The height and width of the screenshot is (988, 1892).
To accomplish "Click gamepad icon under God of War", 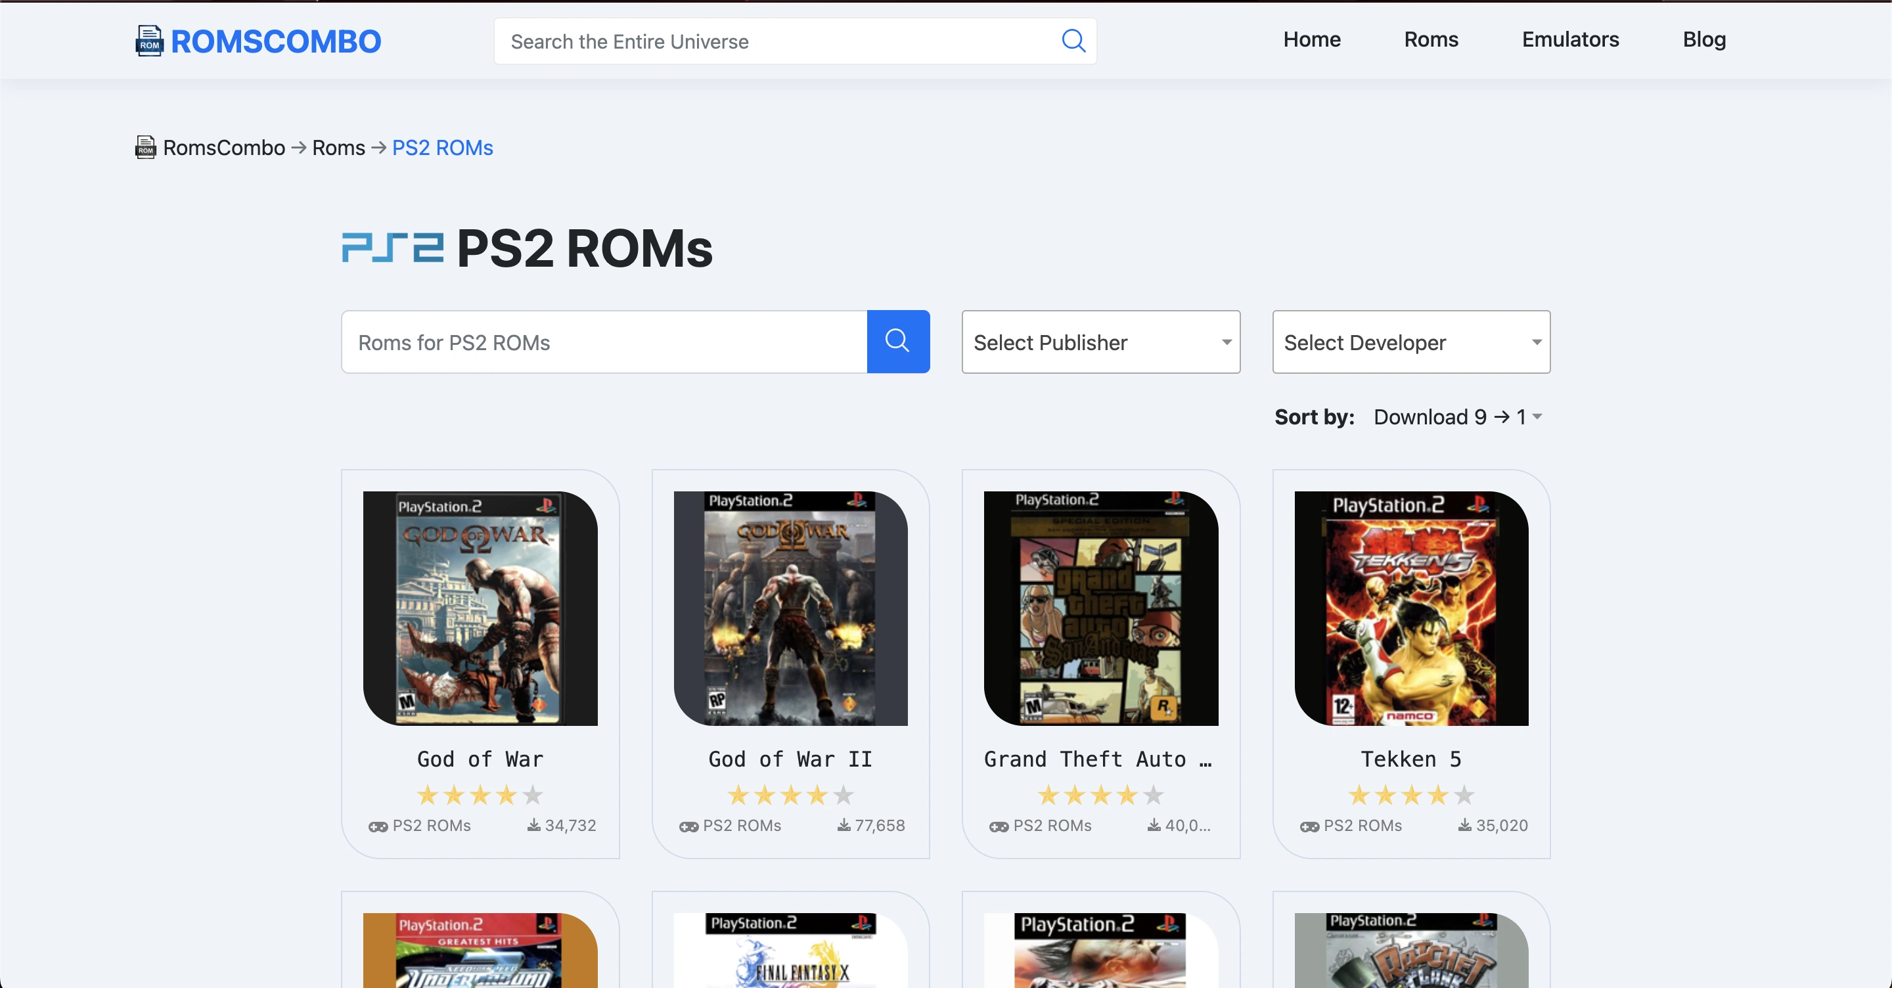I will pos(378,826).
